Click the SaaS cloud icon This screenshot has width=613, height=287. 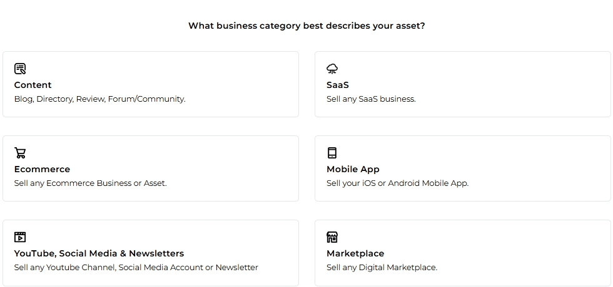(x=332, y=69)
